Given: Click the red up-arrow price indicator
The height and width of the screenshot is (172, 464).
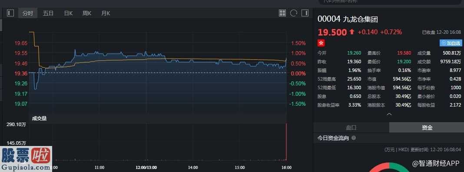Looking at the screenshot, I should [351, 32].
